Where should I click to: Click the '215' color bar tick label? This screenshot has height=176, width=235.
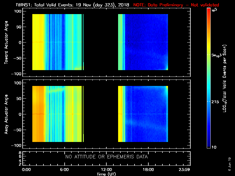pos(216,101)
